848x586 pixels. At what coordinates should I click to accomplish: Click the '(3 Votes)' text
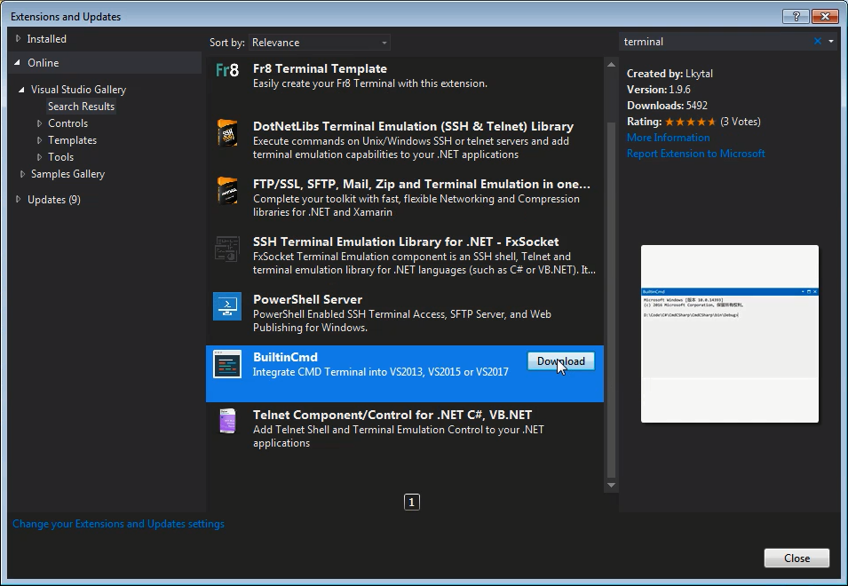740,122
